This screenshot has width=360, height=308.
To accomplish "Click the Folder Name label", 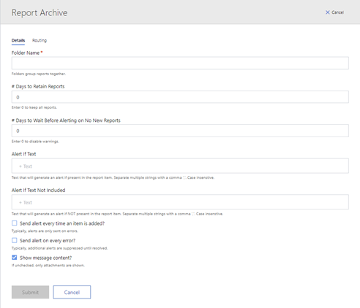I will (26, 53).
